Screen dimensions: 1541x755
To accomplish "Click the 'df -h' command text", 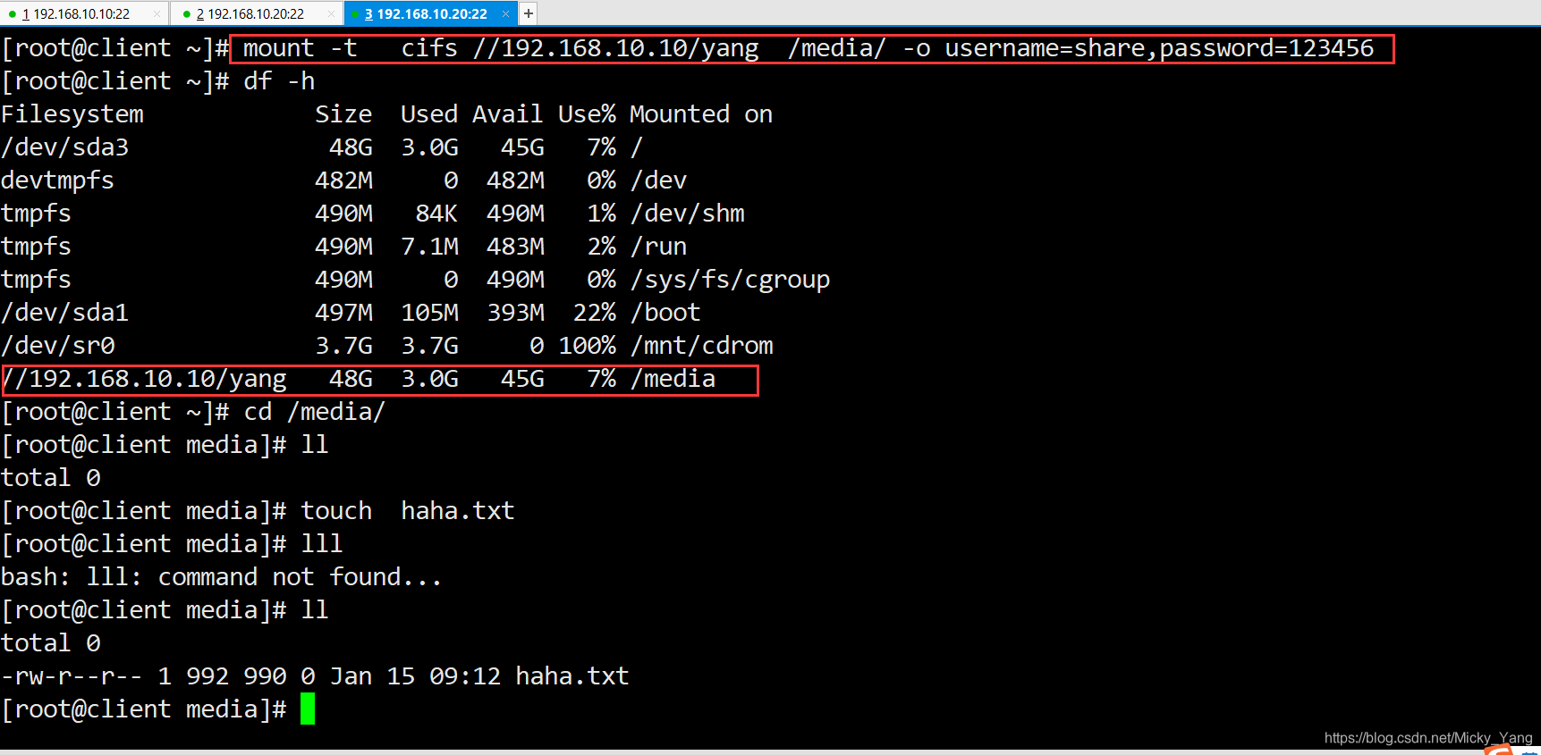I will coord(279,81).
